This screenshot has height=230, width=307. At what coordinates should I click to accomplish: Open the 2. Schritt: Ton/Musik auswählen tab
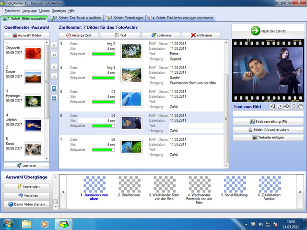[x=76, y=18]
